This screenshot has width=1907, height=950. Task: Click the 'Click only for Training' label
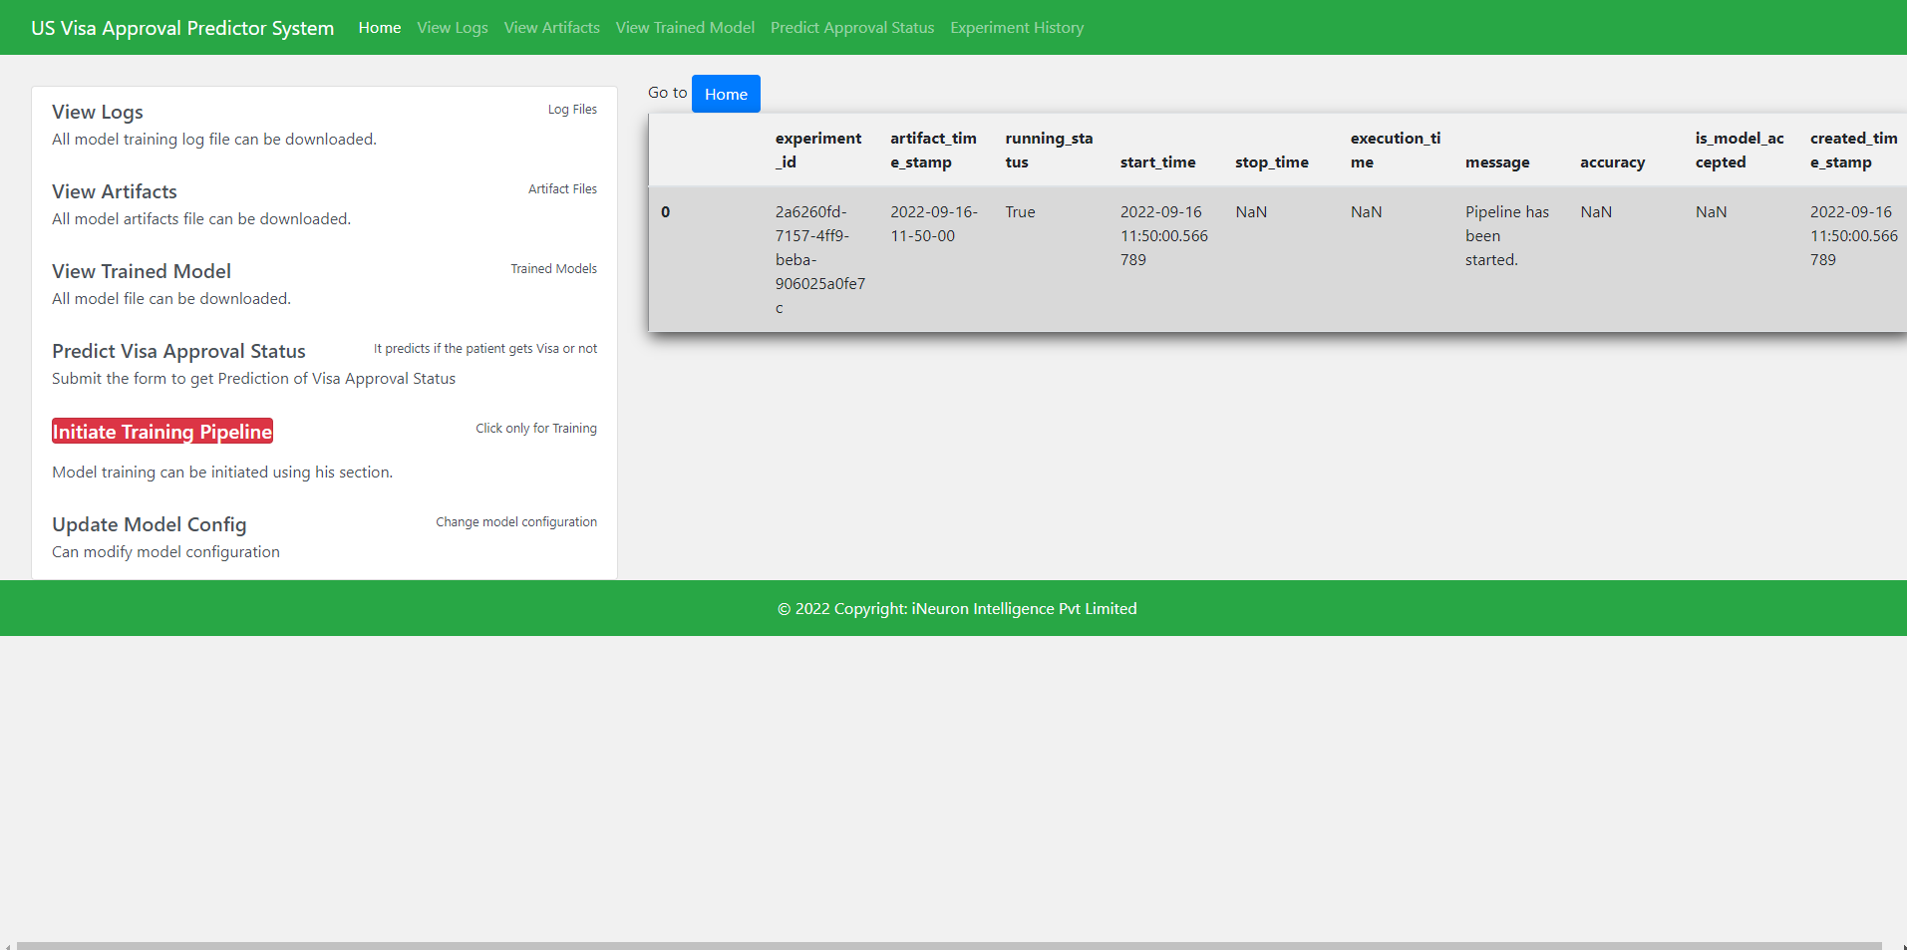(536, 429)
